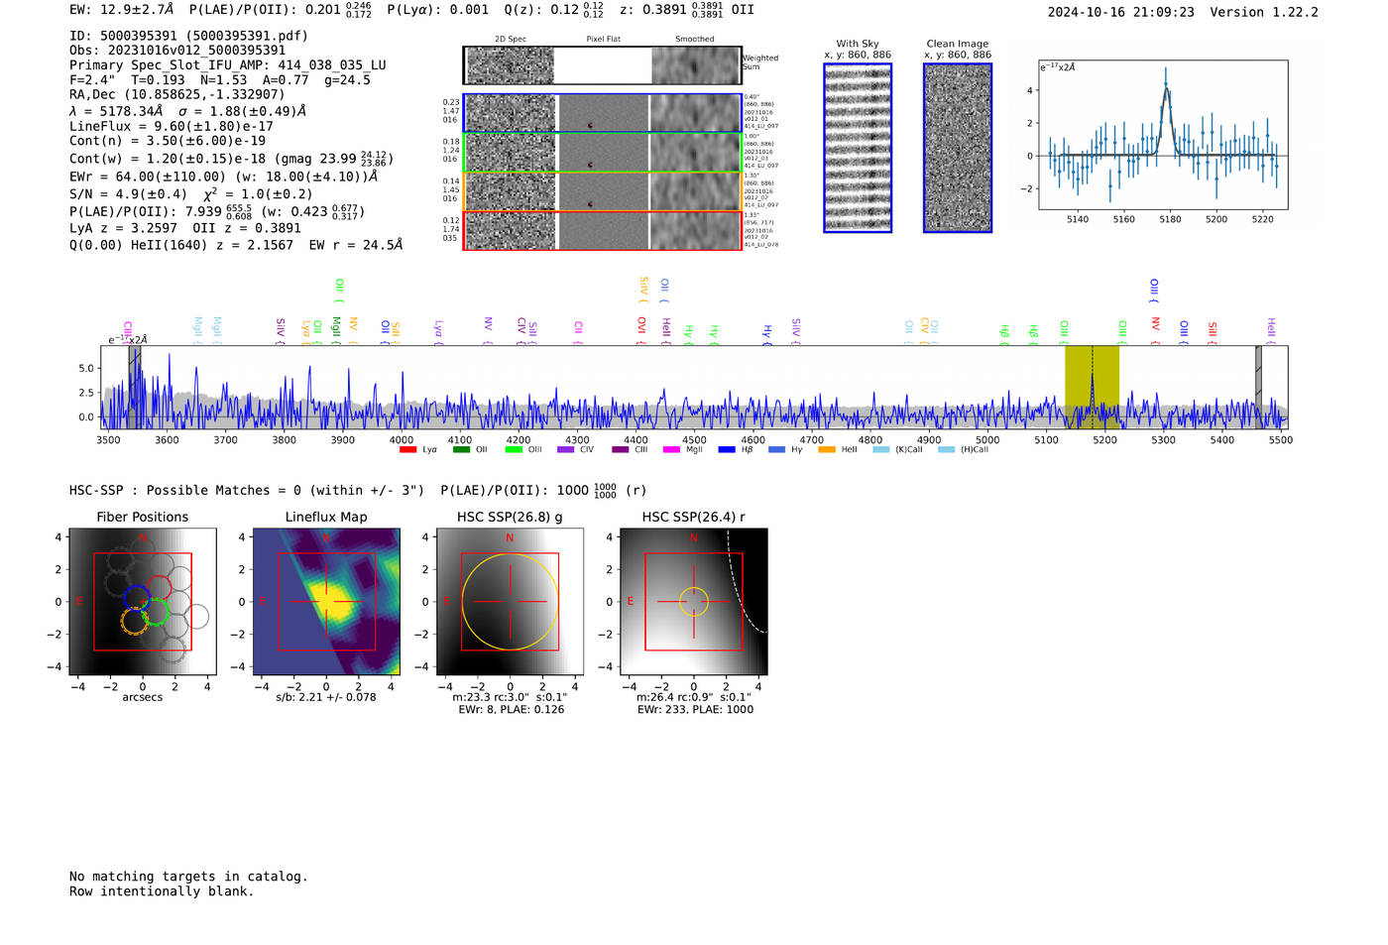The width and height of the screenshot is (1388, 945).
Task: Click No matching targets in catalog text
Action: point(188,877)
